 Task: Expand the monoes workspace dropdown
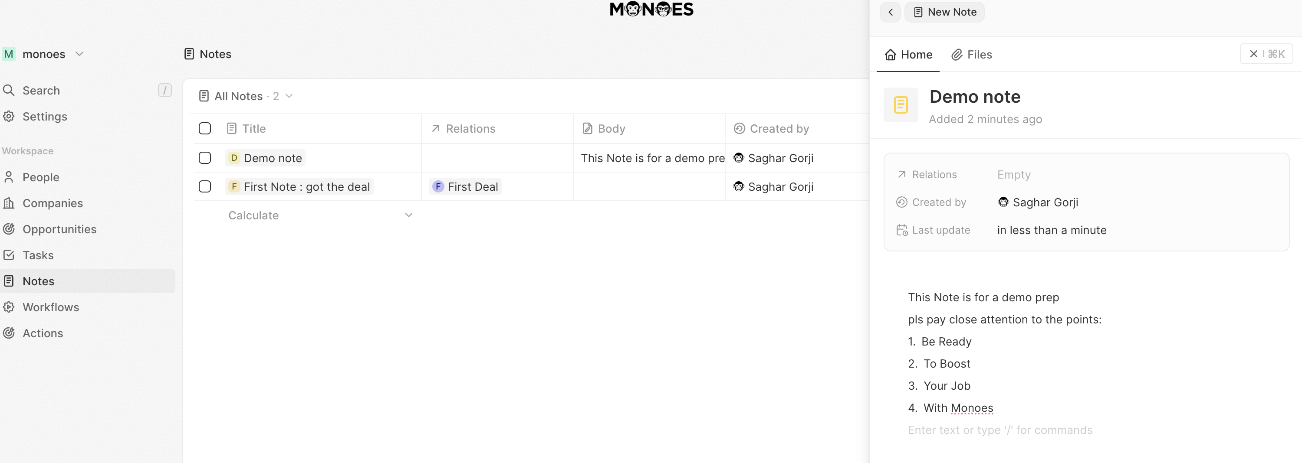[x=79, y=54]
